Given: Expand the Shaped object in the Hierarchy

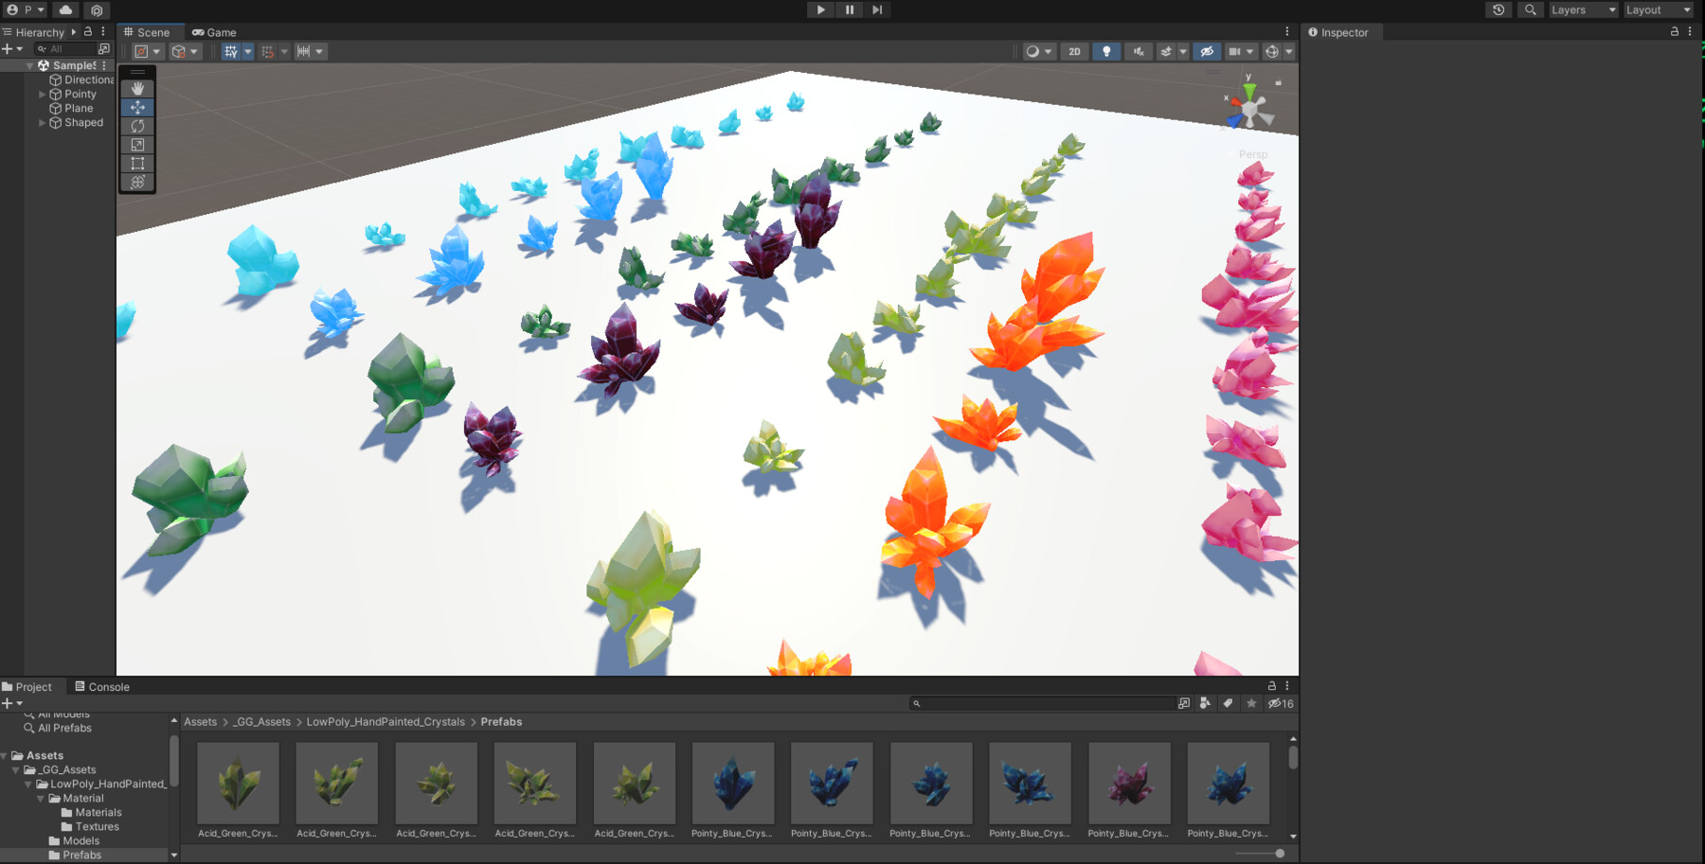Looking at the screenshot, I should (x=42, y=122).
